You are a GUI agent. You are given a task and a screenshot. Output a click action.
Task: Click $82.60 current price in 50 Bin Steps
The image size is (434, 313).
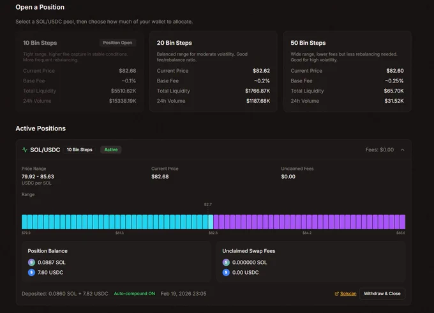tap(395, 71)
